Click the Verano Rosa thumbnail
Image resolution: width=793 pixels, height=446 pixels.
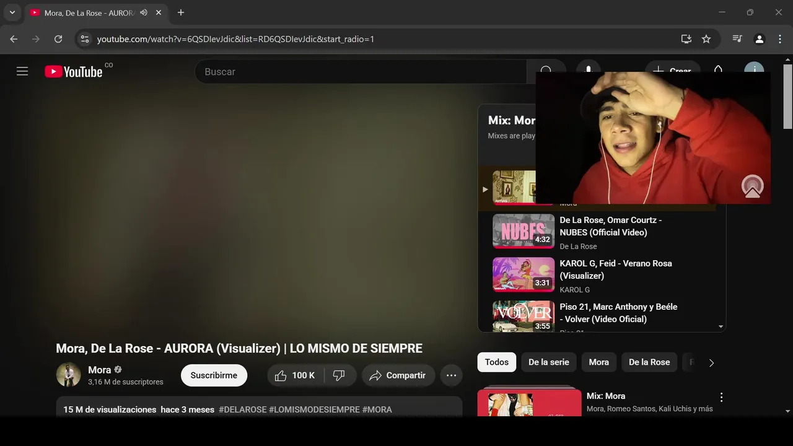pyautogui.click(x=524, y=274)
